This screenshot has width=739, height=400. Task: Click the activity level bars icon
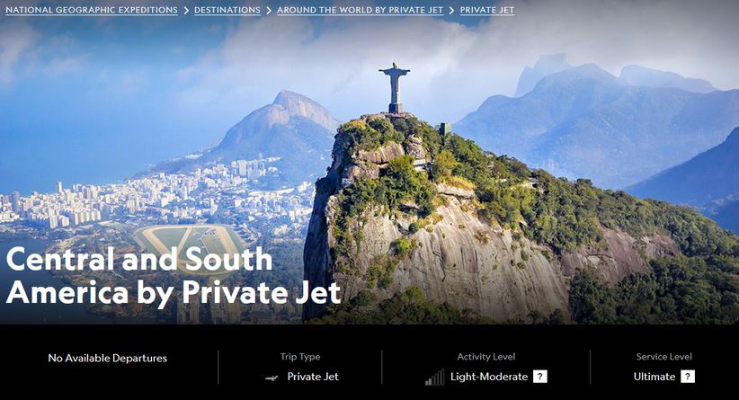point(434,378)
